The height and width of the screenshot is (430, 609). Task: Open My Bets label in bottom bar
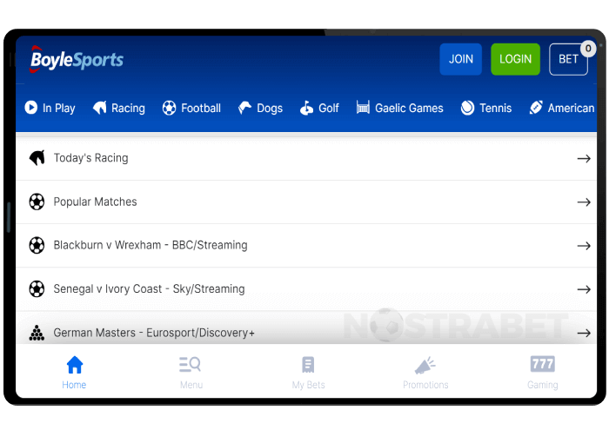pyautogui.click(x=308, y=385)
